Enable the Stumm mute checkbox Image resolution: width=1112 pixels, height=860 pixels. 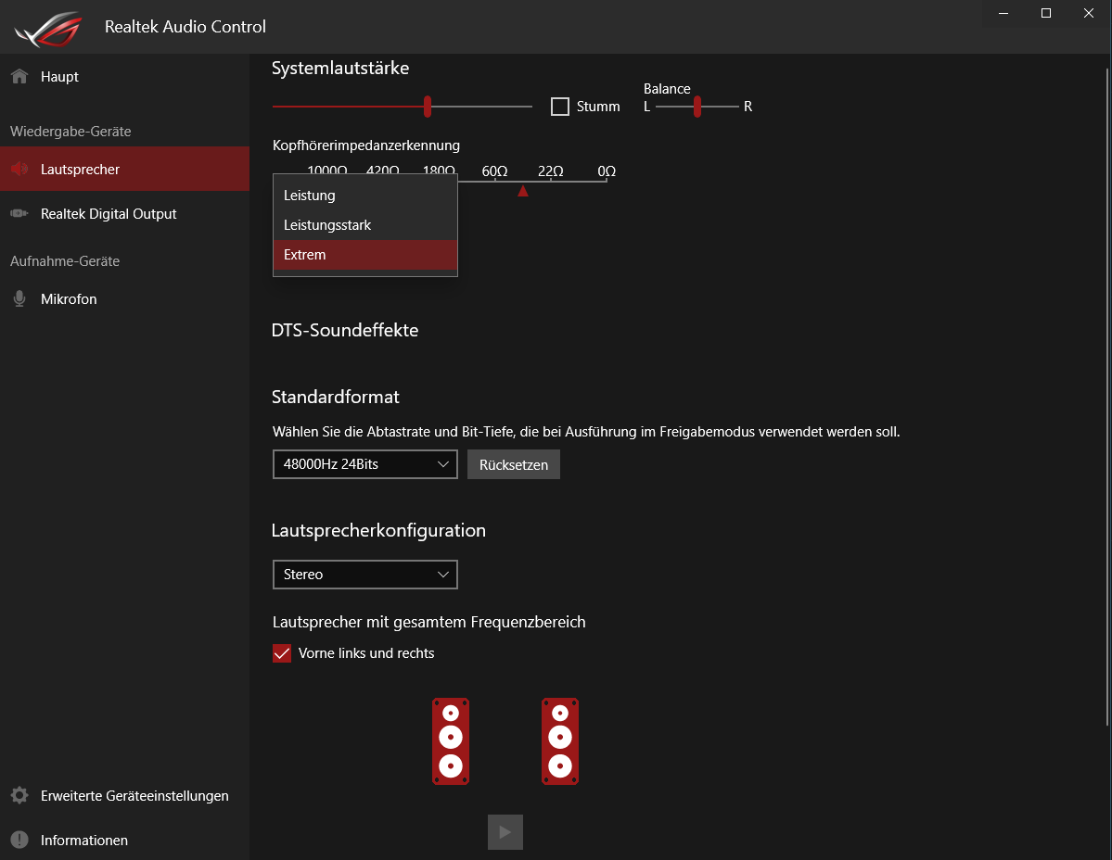click(560, 107)
